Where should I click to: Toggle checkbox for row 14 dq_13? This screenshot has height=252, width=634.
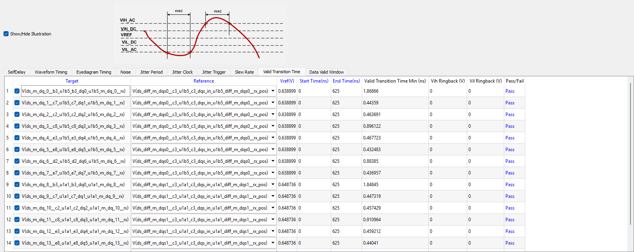click(17, 243)
